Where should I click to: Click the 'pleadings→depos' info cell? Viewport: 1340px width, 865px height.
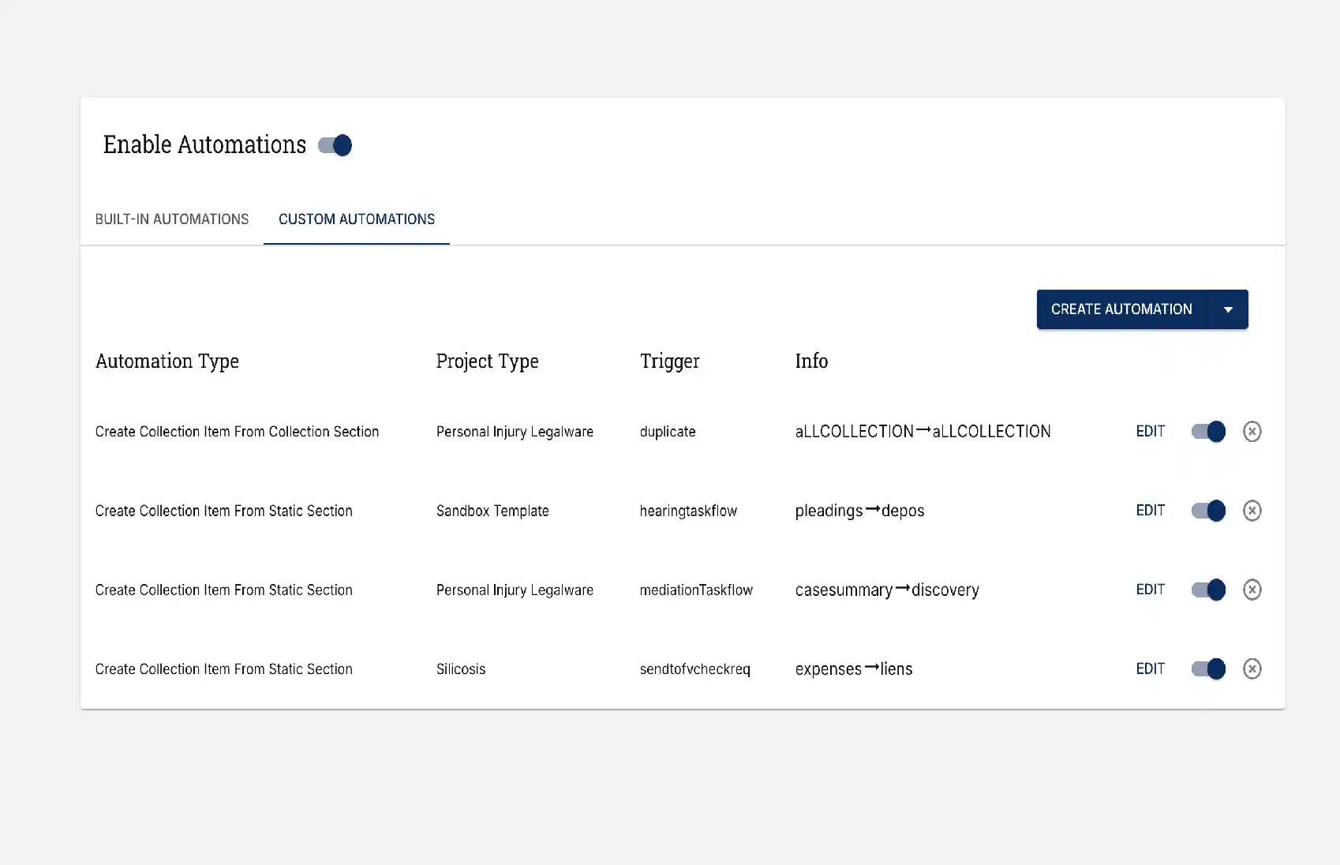(x=859, y=511)
